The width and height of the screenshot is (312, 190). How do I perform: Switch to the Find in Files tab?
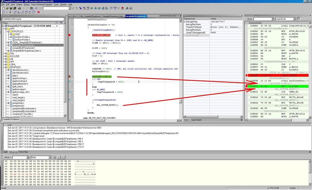23,152
